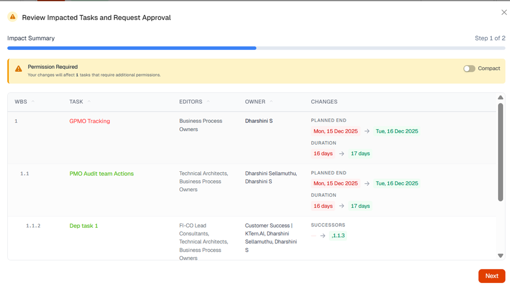Viewport: 510px width, 291px height.
Task: Click the Changes column header
Action: point(324,101)
